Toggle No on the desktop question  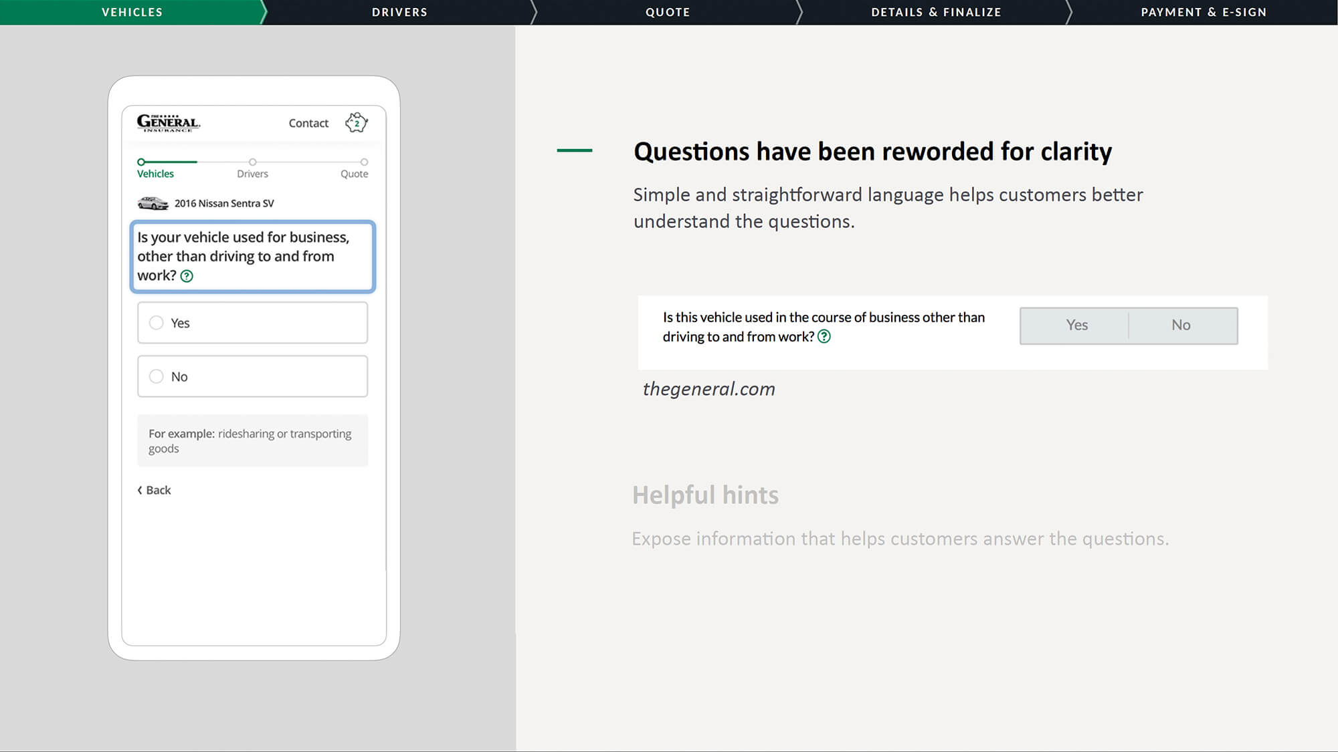point(1180,326)
